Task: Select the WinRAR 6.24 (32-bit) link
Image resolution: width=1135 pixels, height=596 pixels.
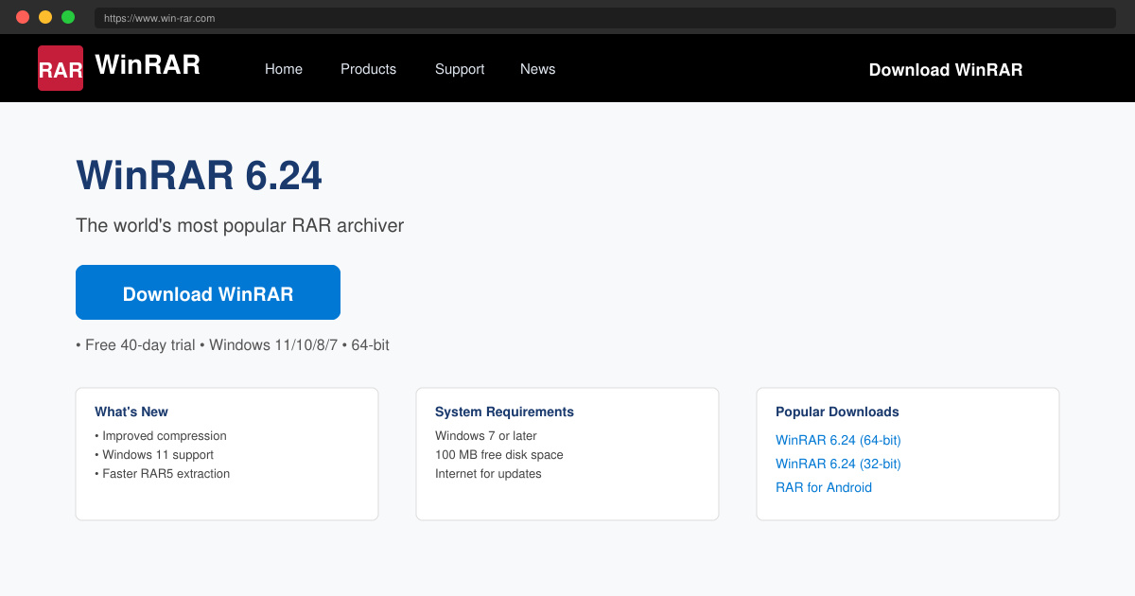Action: pos(838,464)
